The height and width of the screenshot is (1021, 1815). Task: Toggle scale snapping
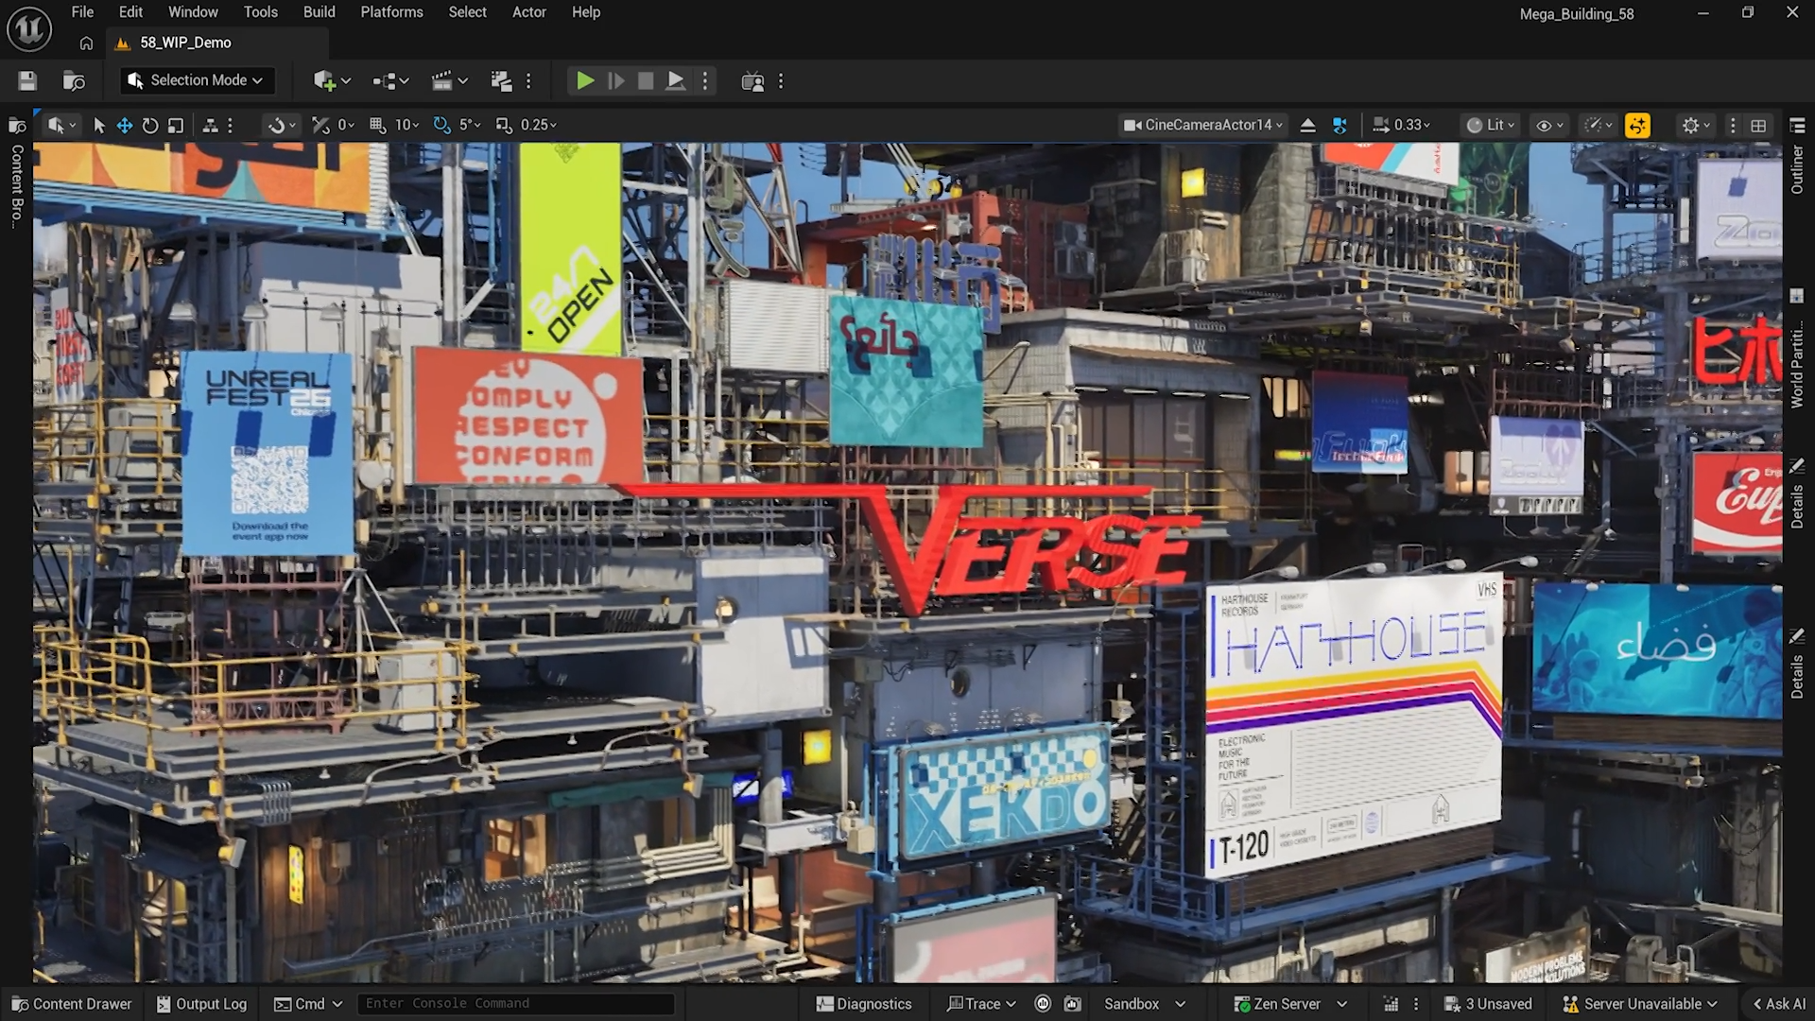[504, 125]
